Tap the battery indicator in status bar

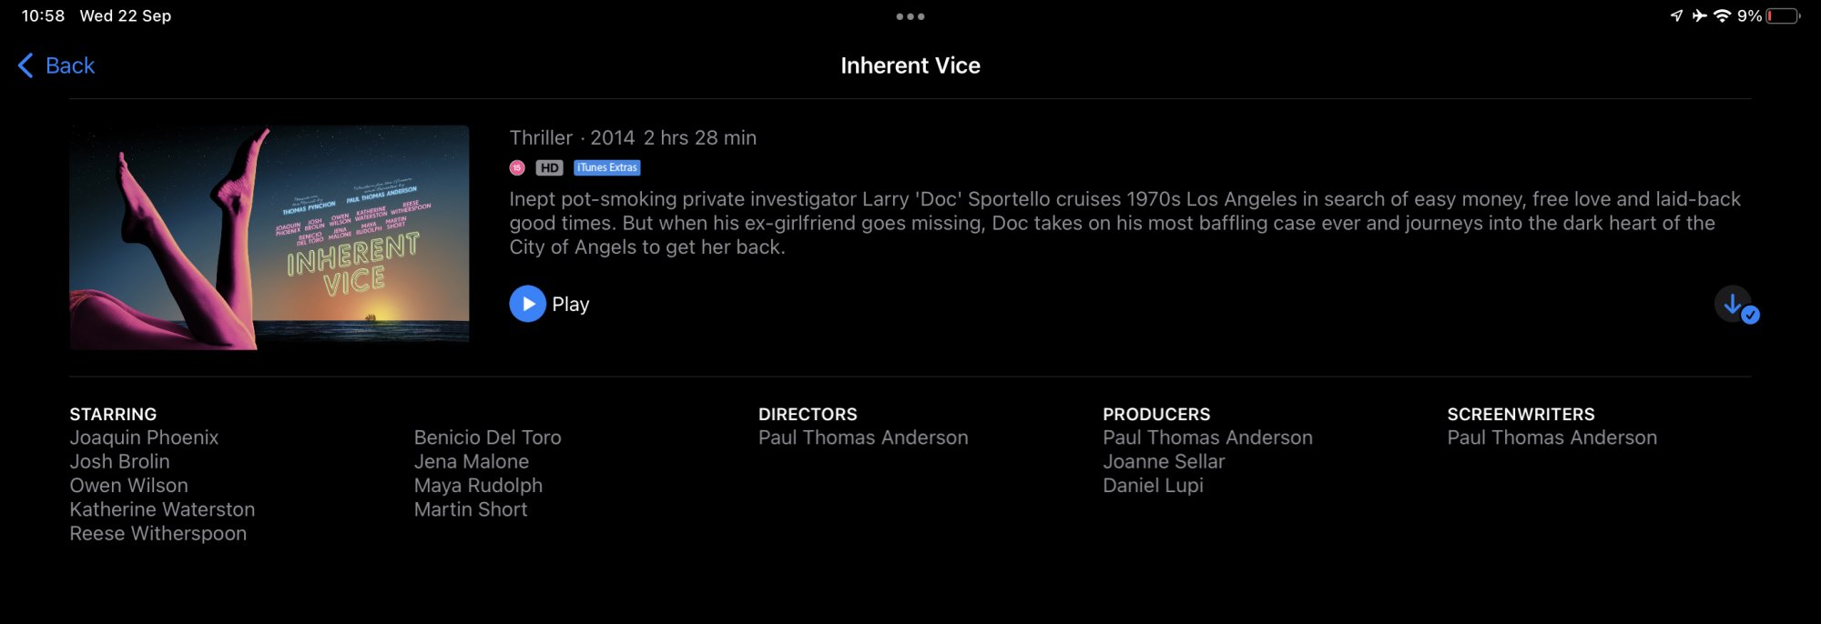1783,15
